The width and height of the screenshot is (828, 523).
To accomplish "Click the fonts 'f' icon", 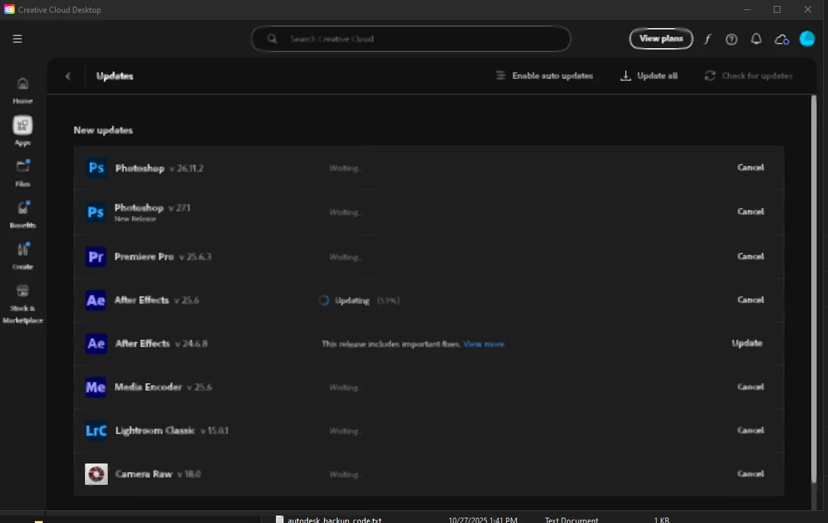I will click(x=708, y=39).
